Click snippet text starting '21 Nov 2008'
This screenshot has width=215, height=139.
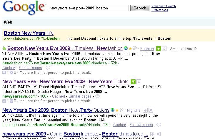(81, 56)
